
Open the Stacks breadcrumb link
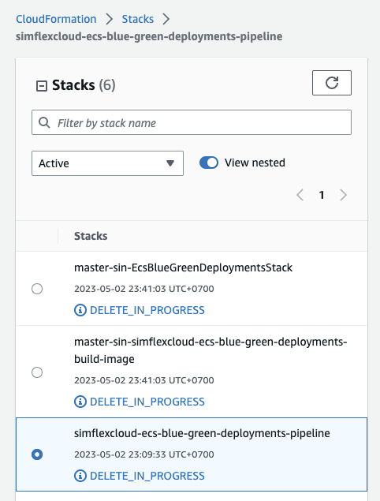(x=138, y=19)
